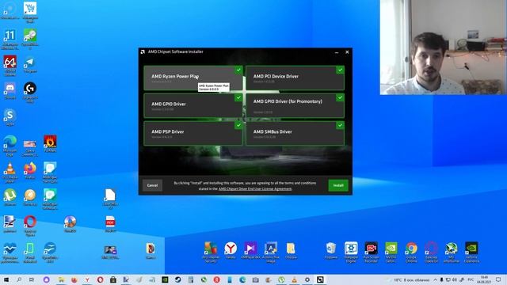The width and height of the screenshot is (507, 285).
Task: Open the AMD Chipset Driver End User License Agreement
Action: tap(255, 188)
